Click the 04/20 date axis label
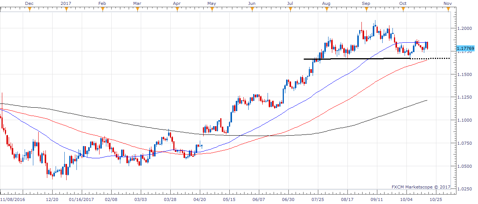 click(x=199, y=199)
